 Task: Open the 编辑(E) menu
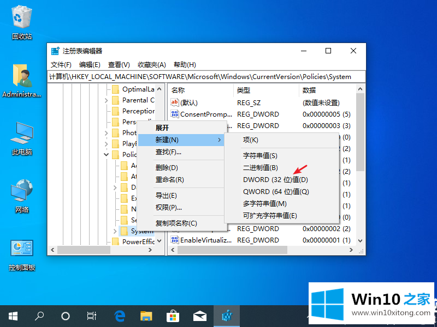pos(90,65)
